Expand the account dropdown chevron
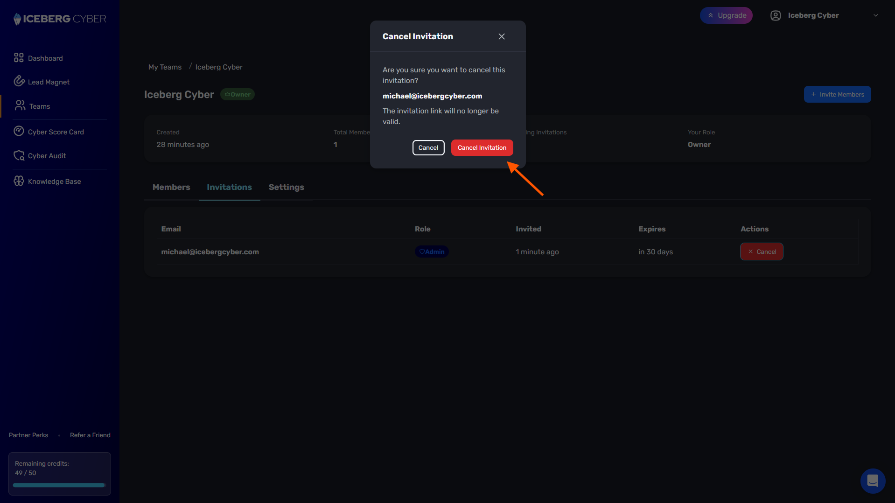This screenshot has height=503, width=895. [876, 15]
